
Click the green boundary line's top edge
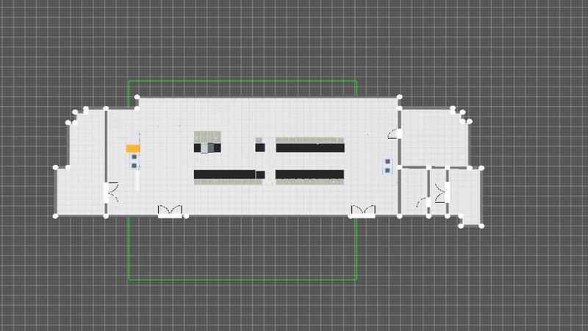point(243,81)
